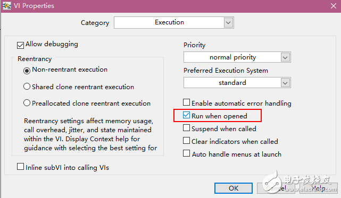341x198 pixels.
Task: Click the VI Properties title bar icon
Action: 6,6
